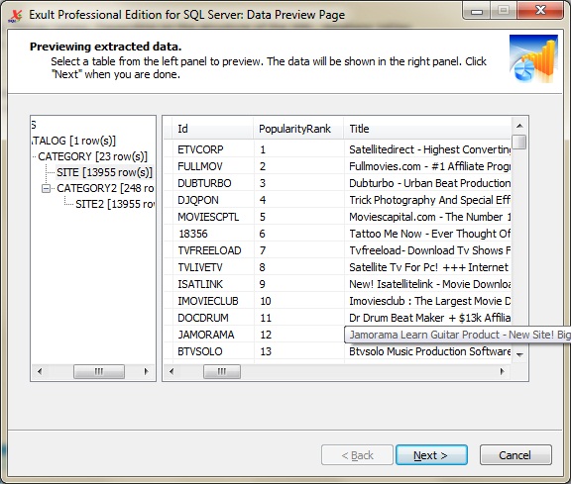Select the JAMORAMA cell
Image resolution: width=571 pixels, height=484 pixels.
point(213,335)
